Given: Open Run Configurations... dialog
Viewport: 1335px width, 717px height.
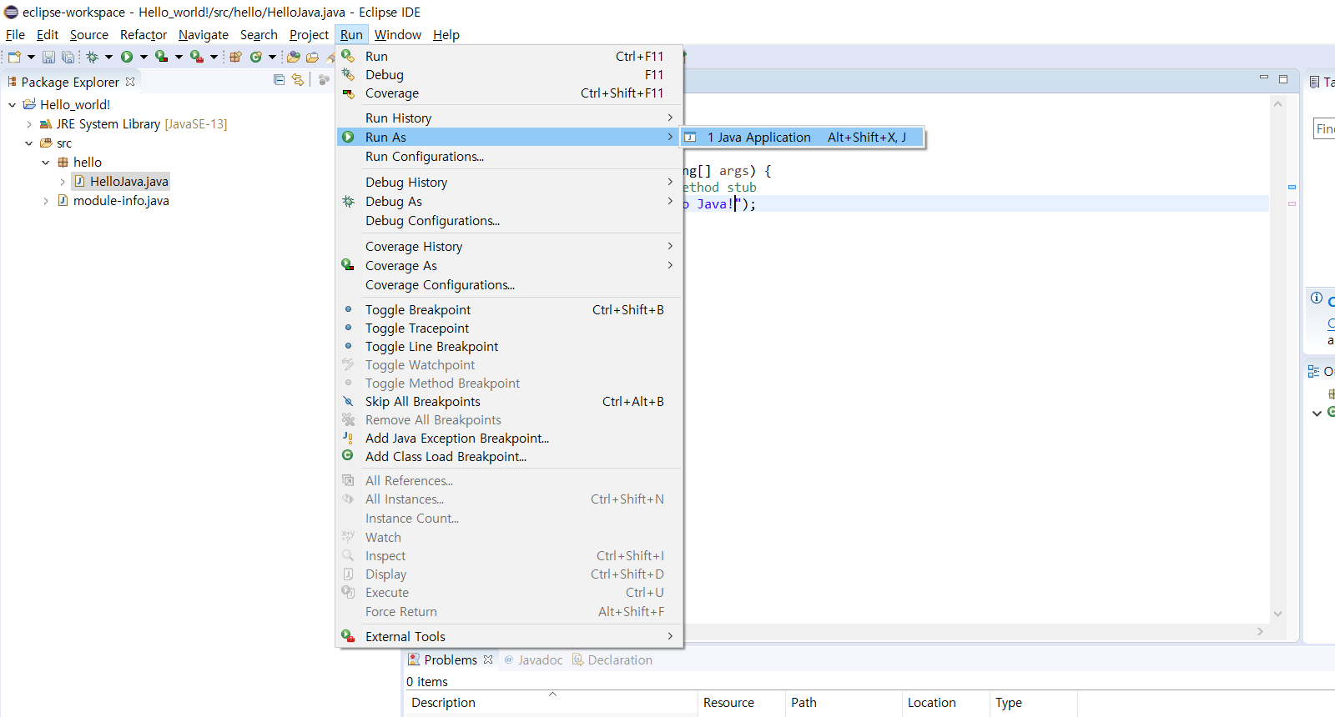Looking at the screenshot, I should coord(509,157).
